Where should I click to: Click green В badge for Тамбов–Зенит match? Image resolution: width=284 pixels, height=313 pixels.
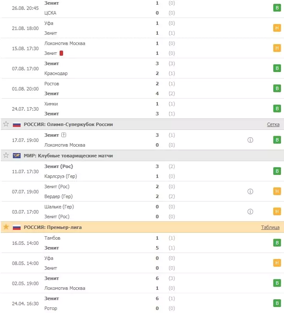(x=277, y=243)
